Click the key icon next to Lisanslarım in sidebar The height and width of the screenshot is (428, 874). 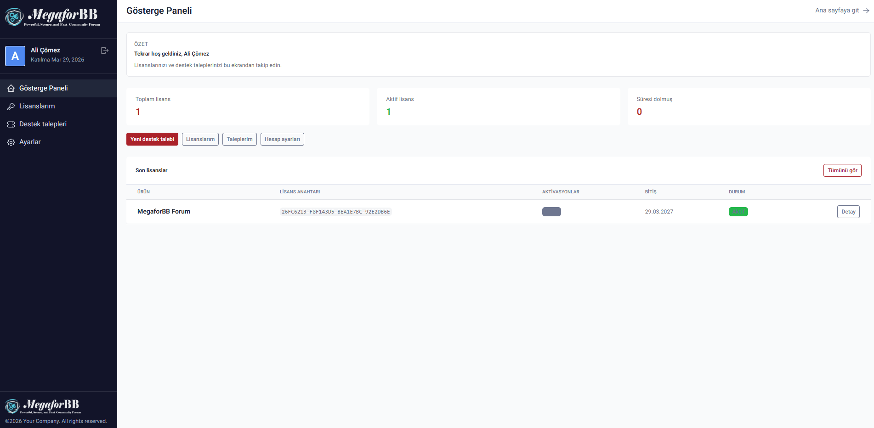(11, 106)
